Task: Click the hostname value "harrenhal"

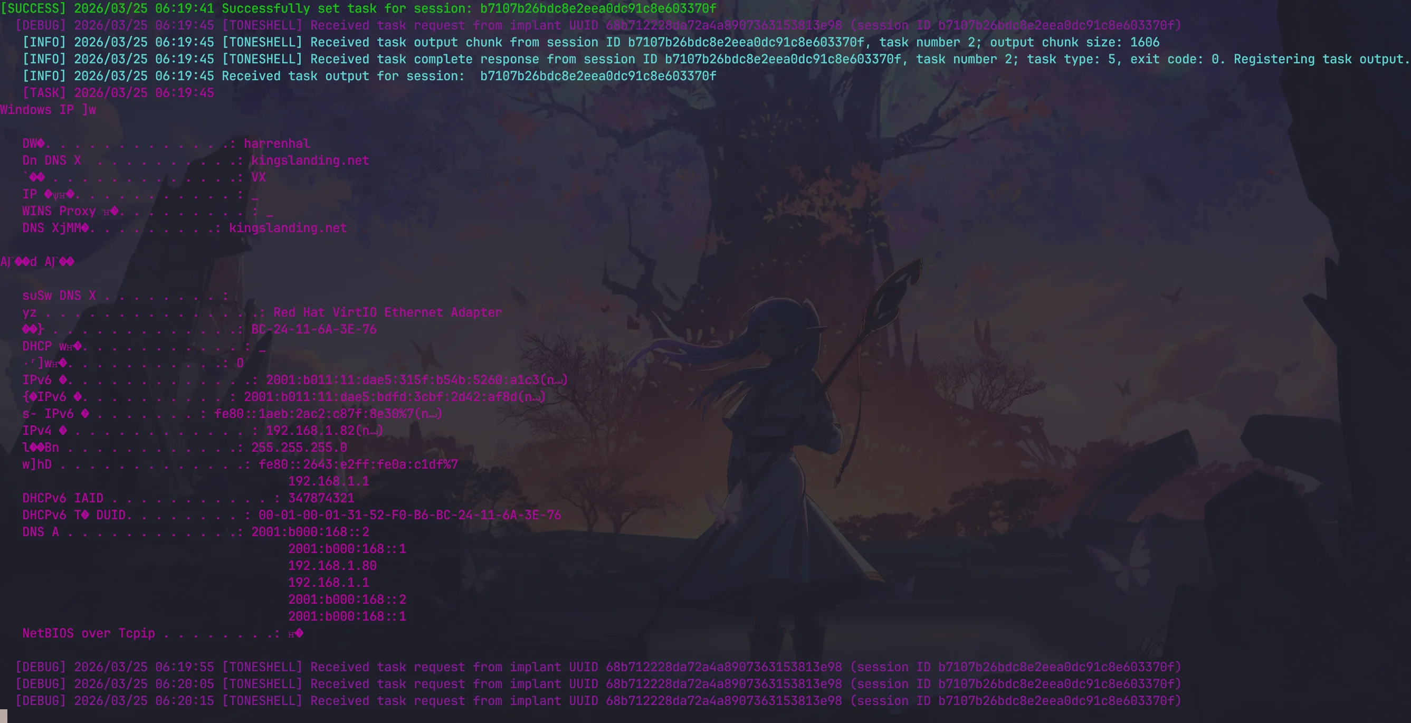Action: pyautogui.click(x=277, y=144)
